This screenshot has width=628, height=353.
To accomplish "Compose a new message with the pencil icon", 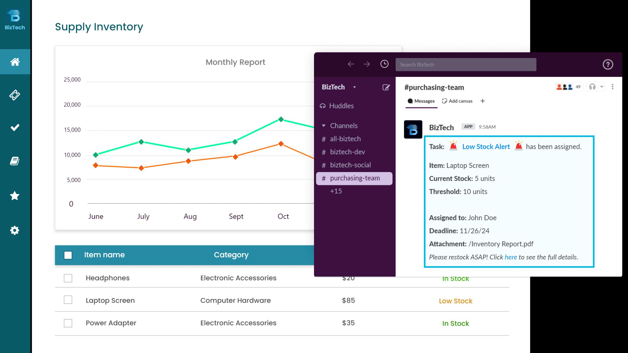I will [x=386, y=87].
